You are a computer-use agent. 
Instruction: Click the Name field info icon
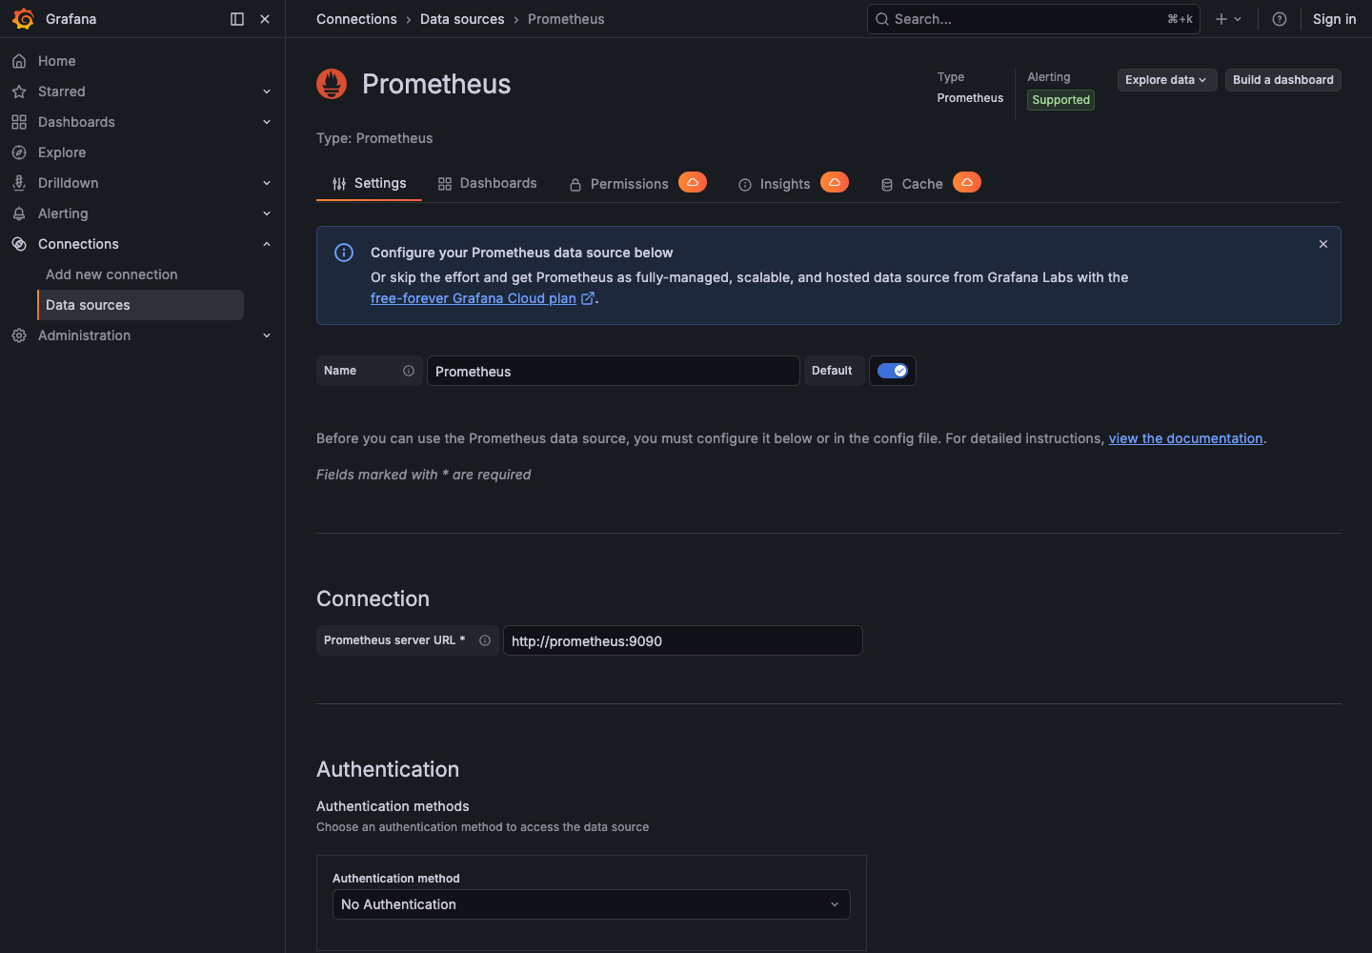point(409,371)
